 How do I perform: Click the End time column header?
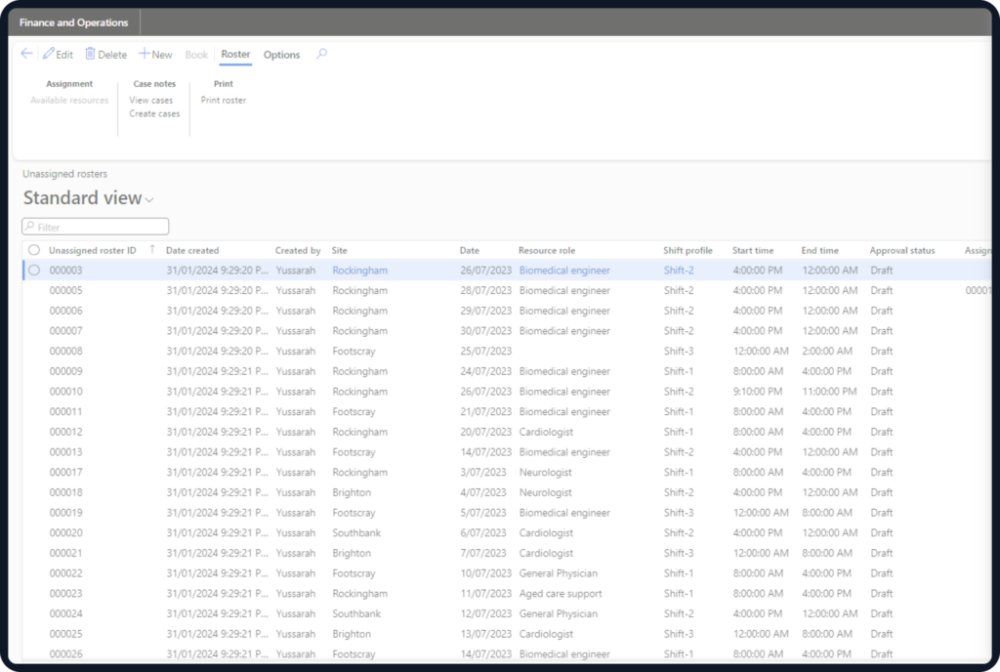click(820, 251)
